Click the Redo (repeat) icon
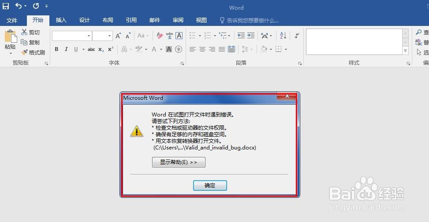The image size is (429, 222). coord(36,6)
